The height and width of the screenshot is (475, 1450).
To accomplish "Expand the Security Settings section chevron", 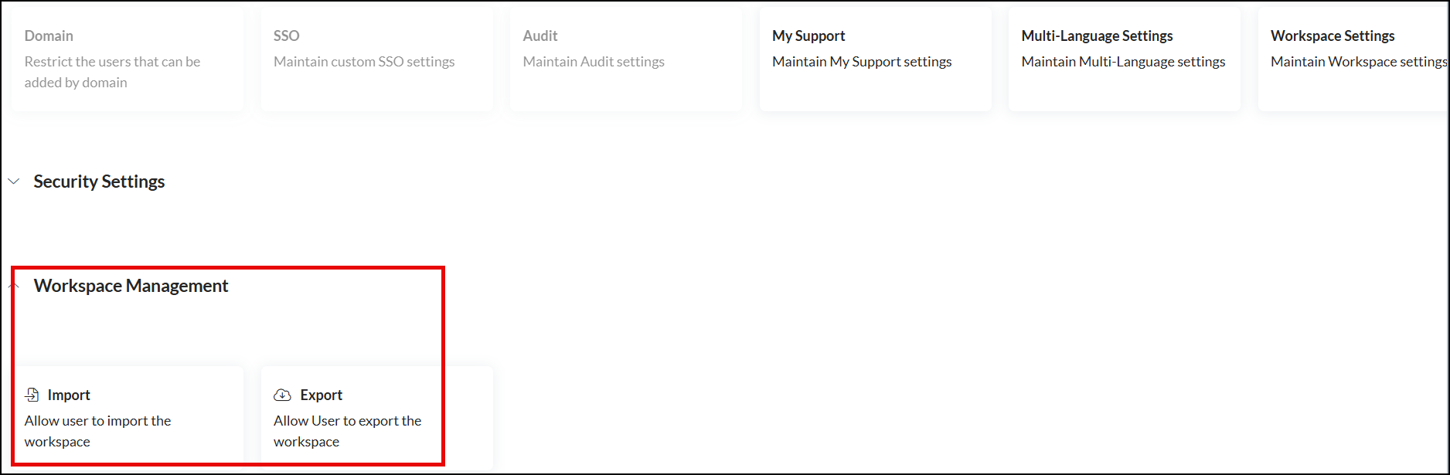I will point(14,182).
